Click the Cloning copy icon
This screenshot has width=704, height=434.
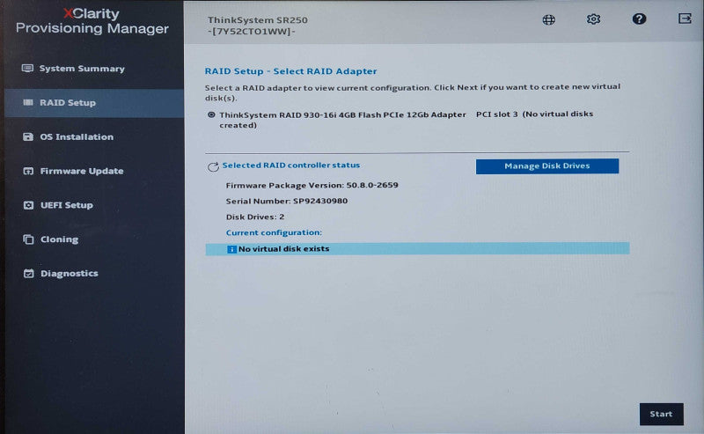[x=28, y=239]
